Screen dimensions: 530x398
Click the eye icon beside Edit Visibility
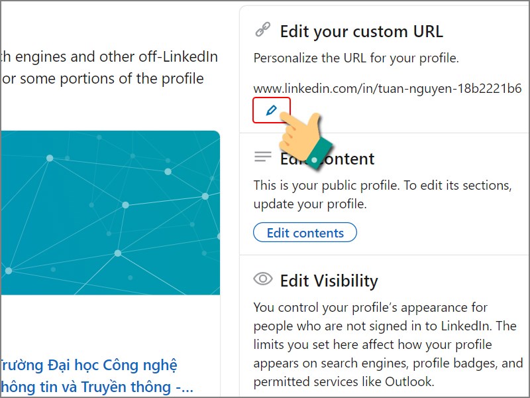[x=263, y=279]
